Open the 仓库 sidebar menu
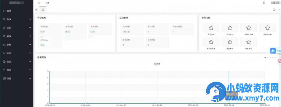 click(x=17, y=53)
